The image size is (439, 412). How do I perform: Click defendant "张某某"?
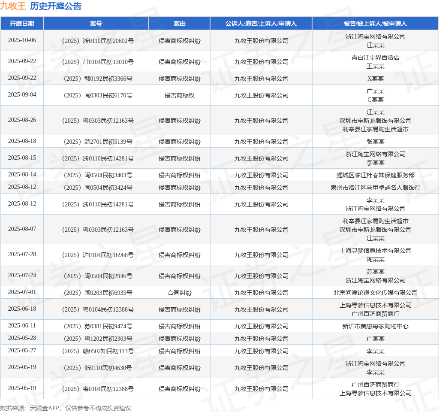376,142
